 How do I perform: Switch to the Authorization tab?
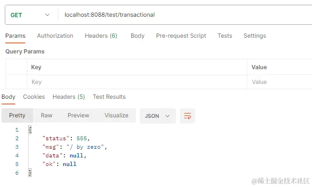(55, 36)
